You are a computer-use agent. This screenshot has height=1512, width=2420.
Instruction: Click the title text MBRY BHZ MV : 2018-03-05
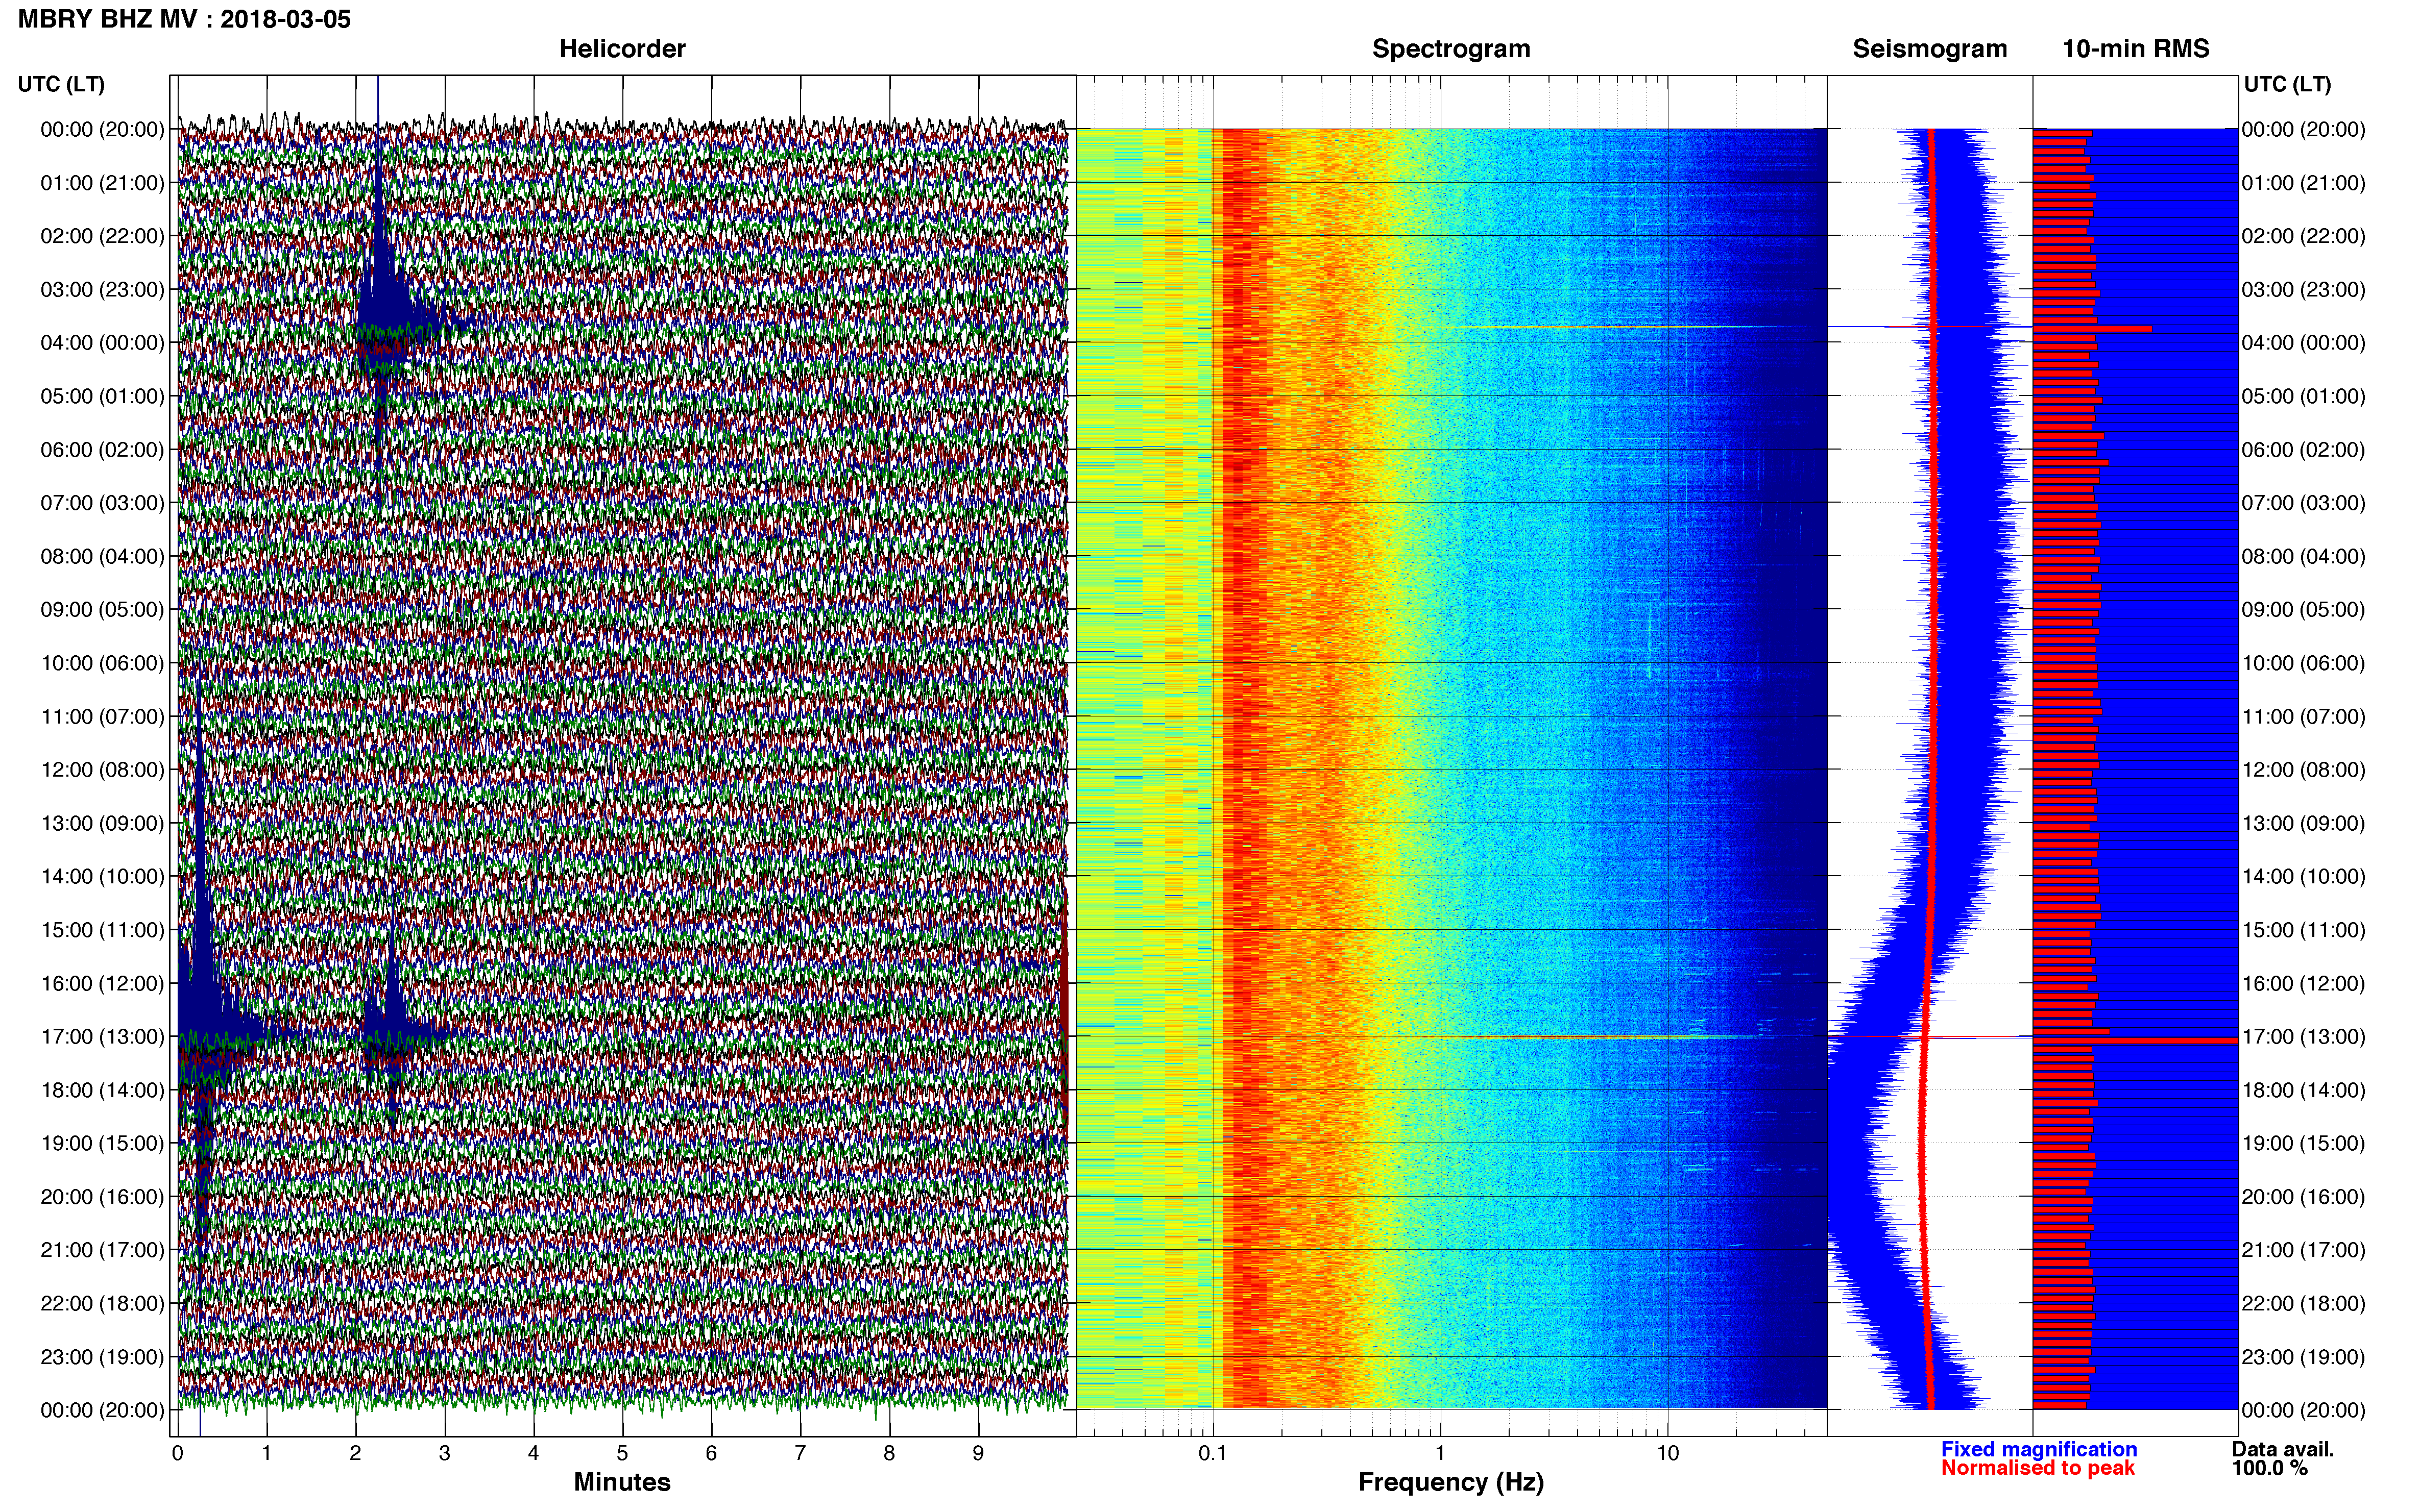(184, 19)
